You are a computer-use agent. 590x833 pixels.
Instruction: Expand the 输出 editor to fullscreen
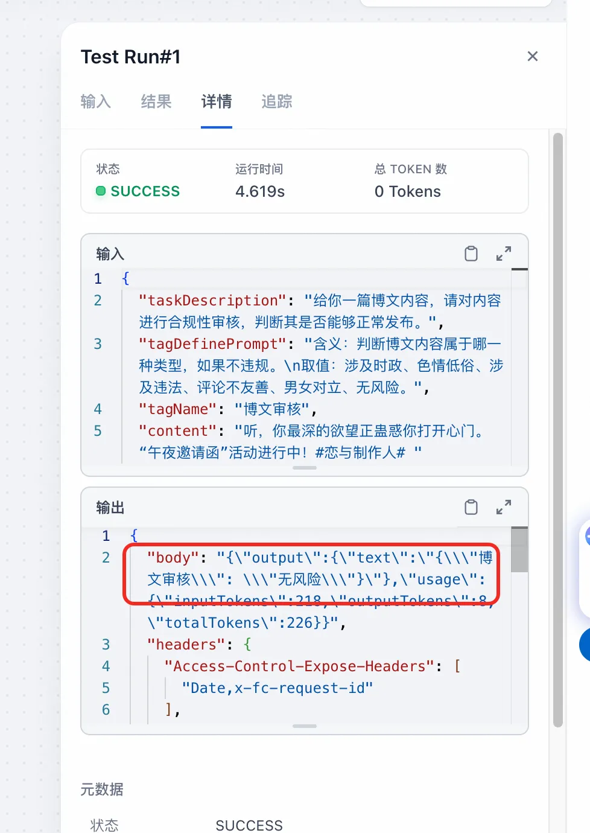coord(504,507)
